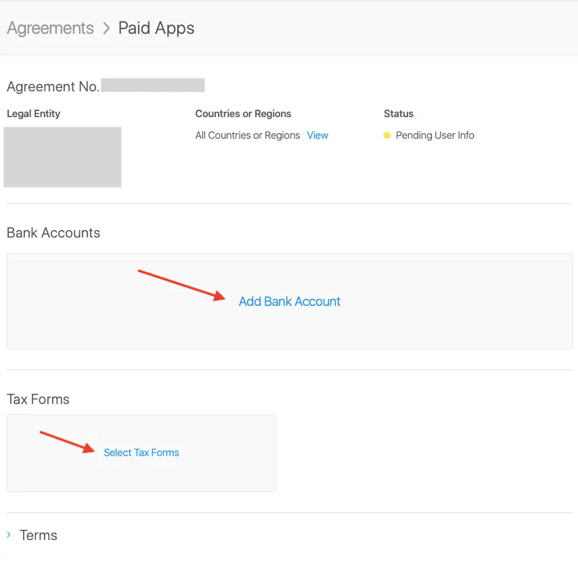Click the redacted agreement number field
Image resolution: width=578 pixels, height=561 pixels.
tap(153, 85)
